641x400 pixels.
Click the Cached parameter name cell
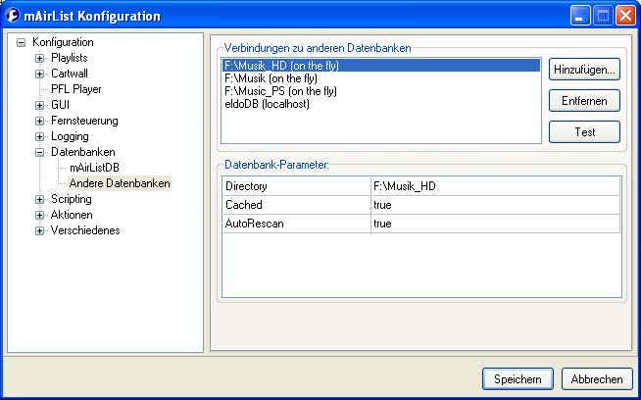[297, 205]
